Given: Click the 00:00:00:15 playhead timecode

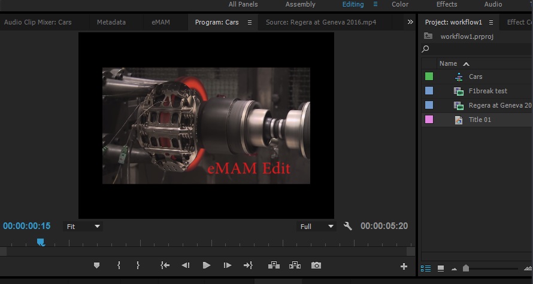Looking at the screenshot, I should [27, 226].
